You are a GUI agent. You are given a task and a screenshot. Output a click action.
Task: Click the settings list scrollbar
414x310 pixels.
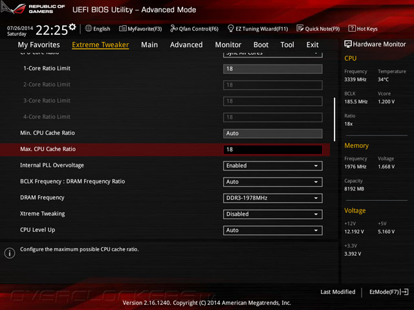[x=334, y=119]
